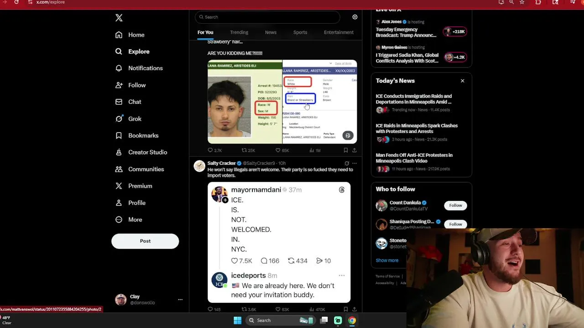This screenshot has width=584, height=328.
Task: Click the +218K listeners badge
Action: [x=455, y=31]
